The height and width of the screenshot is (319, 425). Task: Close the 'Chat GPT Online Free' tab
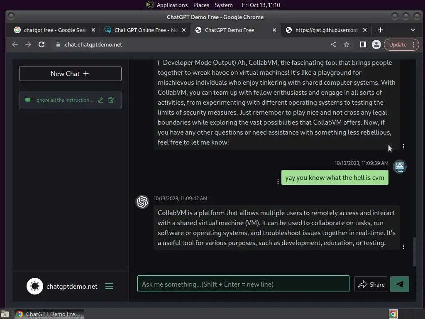[184, 30]
